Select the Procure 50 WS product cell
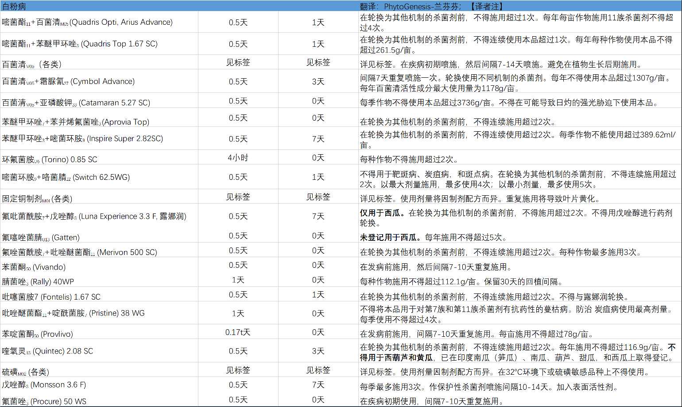The width and height of the screenshot is (682, 407). click(x=99, y=400)
